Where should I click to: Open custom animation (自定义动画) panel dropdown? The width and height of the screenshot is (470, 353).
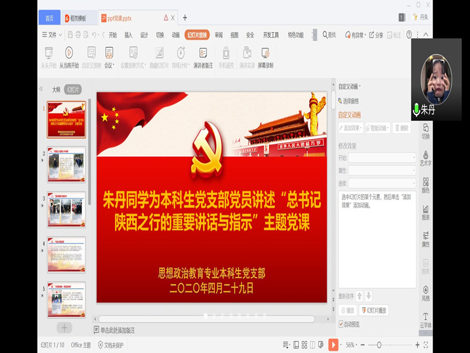pyautogui.click(x=350, y=86)
